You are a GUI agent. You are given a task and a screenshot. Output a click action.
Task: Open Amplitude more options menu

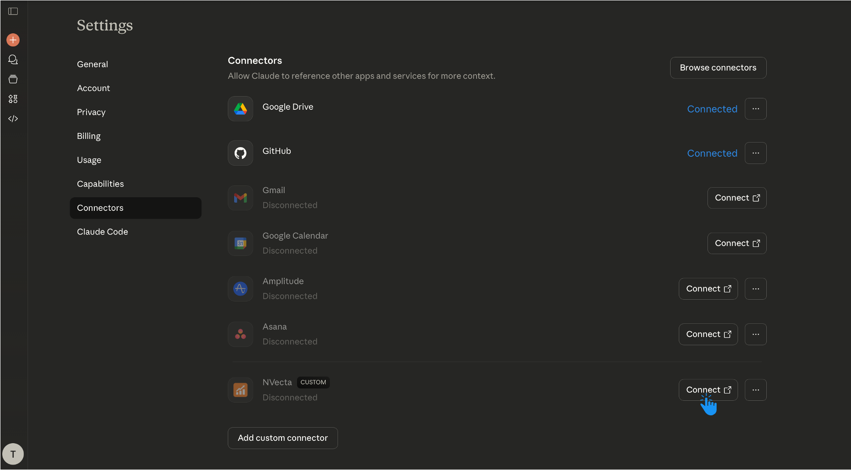point(756,289)
